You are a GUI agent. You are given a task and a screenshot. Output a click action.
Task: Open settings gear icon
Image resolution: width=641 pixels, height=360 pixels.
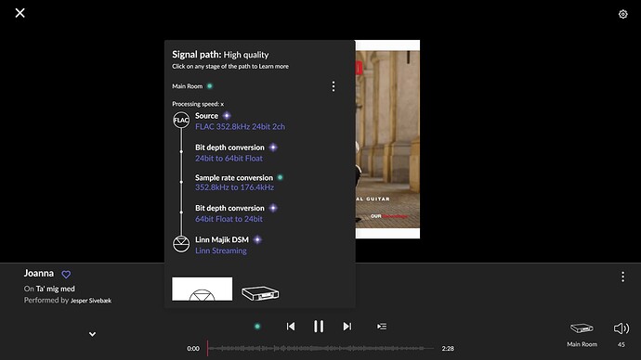[x=622, y=14]
